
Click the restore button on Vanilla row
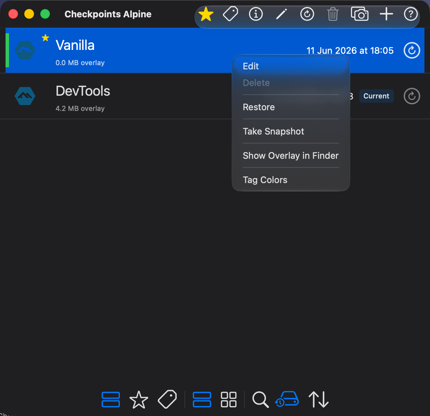click(412, 51)
